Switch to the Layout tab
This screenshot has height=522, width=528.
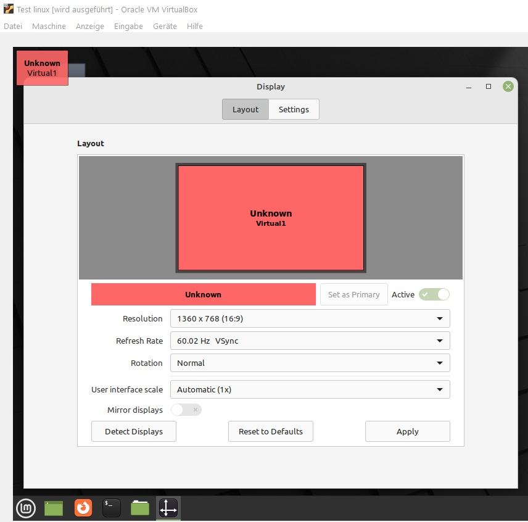click(x=245, y=109)
